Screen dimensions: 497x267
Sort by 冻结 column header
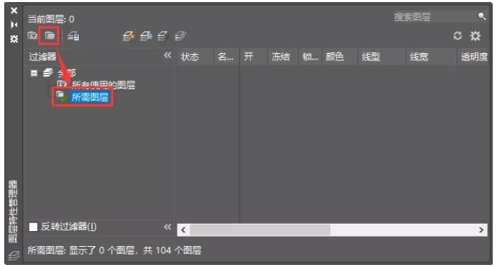[x=283, y=57]
